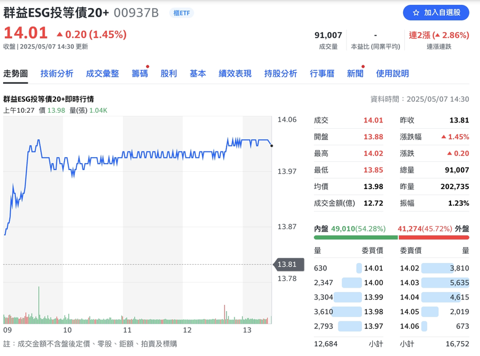Open the 走勢圖 tab

point(15,73)
